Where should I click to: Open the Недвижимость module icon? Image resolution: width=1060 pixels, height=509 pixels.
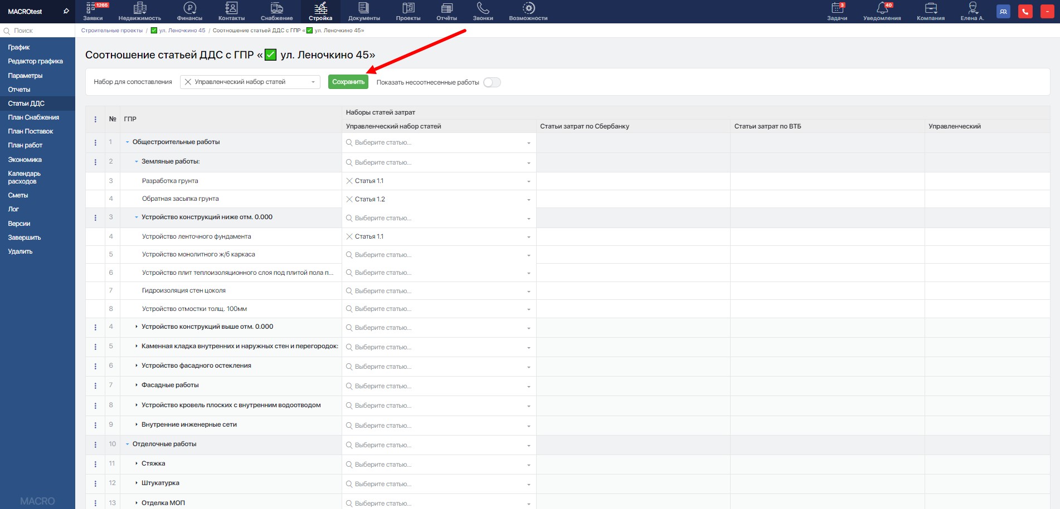[140, 8]
